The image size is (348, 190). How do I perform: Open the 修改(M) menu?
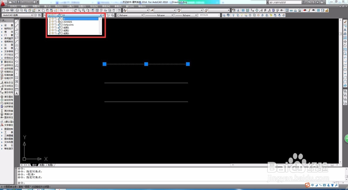coord(106,6)
